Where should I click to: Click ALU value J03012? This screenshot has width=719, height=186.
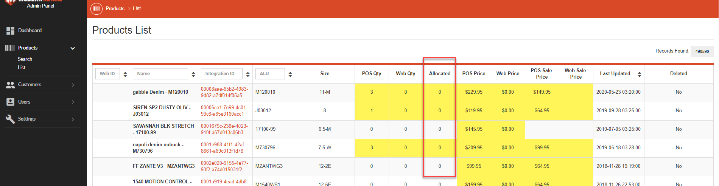(263, 111)
